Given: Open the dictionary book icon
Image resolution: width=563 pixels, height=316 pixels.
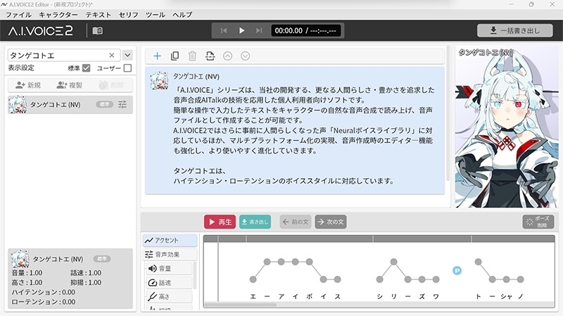Looking at the screenshot, I should tap(97, 31).
